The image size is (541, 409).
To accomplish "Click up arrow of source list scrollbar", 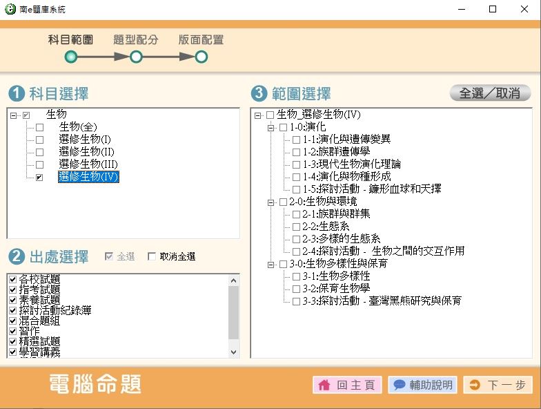I will pos(233,280).
